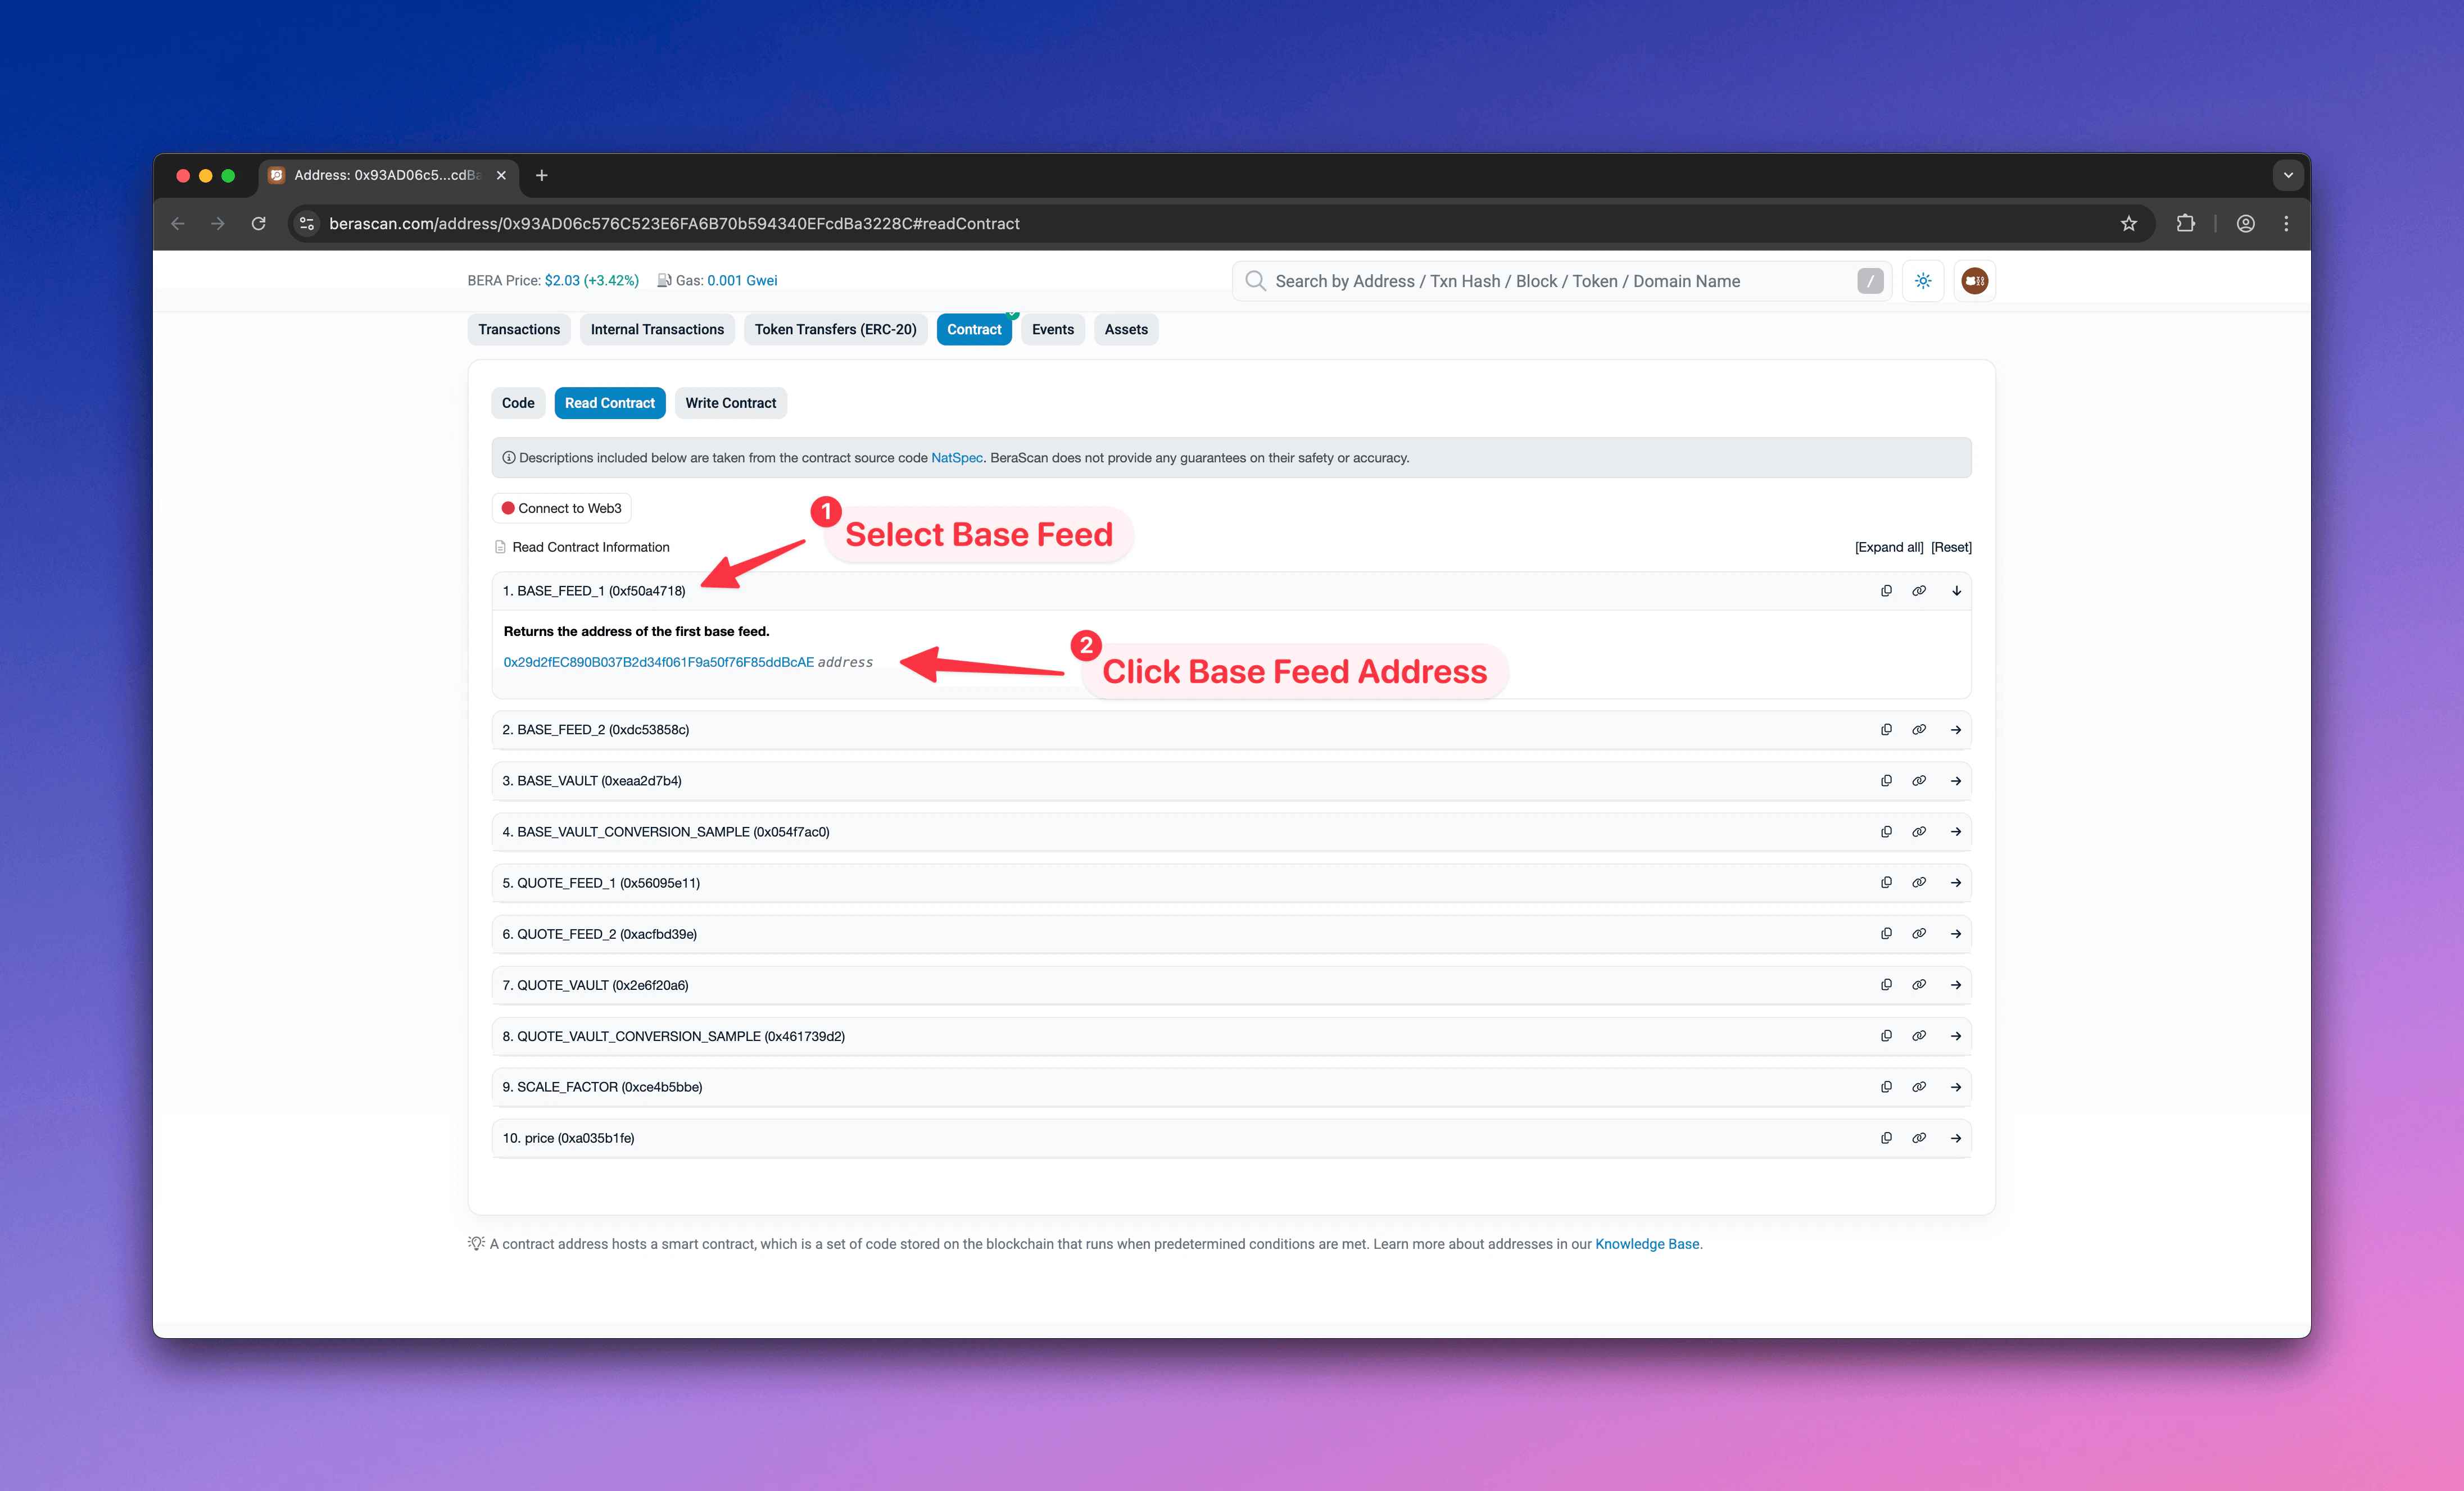Expand the QUOTE_VAULT method row

(x=1956, y=984)
